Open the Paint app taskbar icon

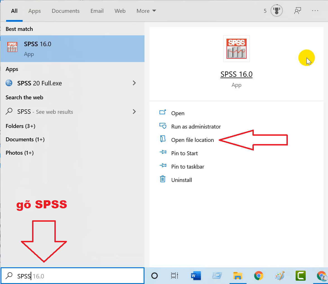(x=279, y=276)
